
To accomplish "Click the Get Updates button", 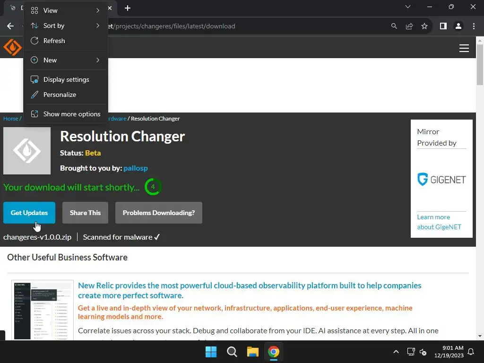I will coord(29,213).
